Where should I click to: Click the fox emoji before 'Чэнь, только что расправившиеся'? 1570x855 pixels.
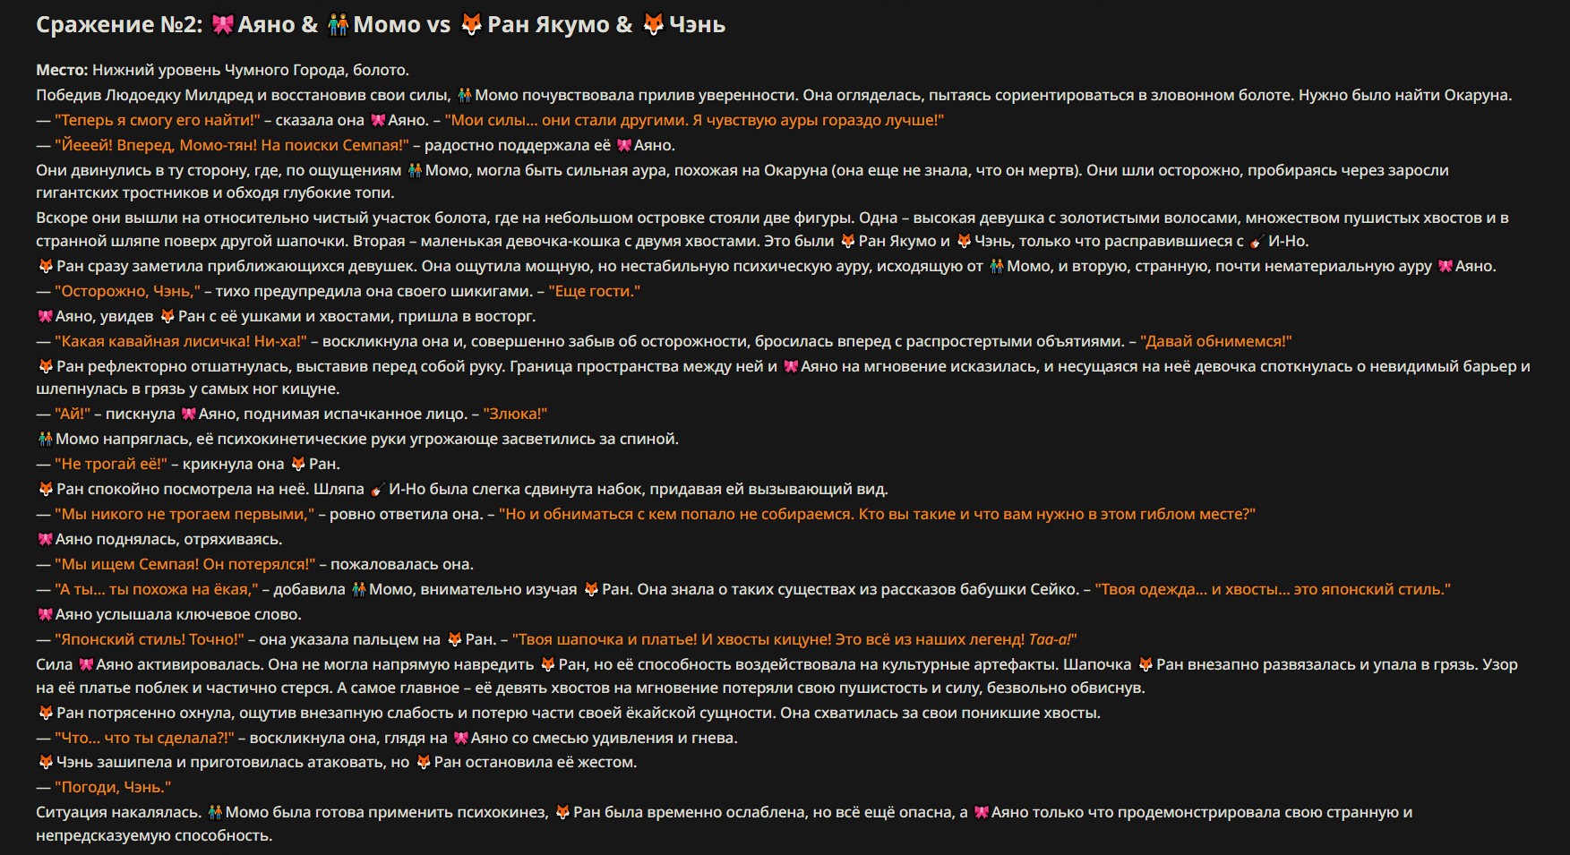pyautogui.click(x=964, y=241)
